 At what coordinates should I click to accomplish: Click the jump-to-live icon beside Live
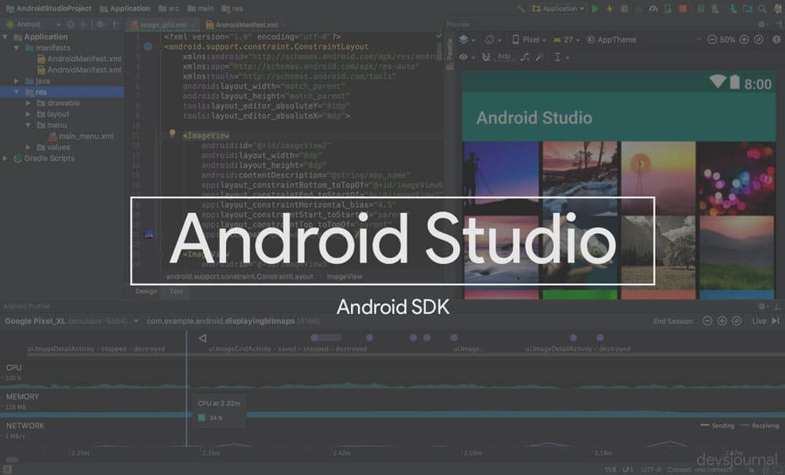(776, 321)
